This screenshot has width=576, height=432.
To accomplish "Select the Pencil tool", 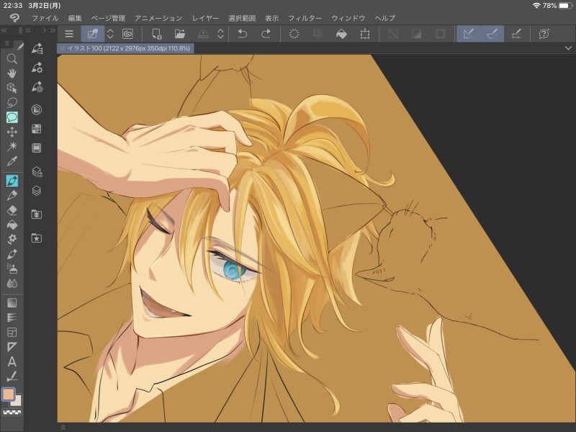I will click(x=12, y=195).
